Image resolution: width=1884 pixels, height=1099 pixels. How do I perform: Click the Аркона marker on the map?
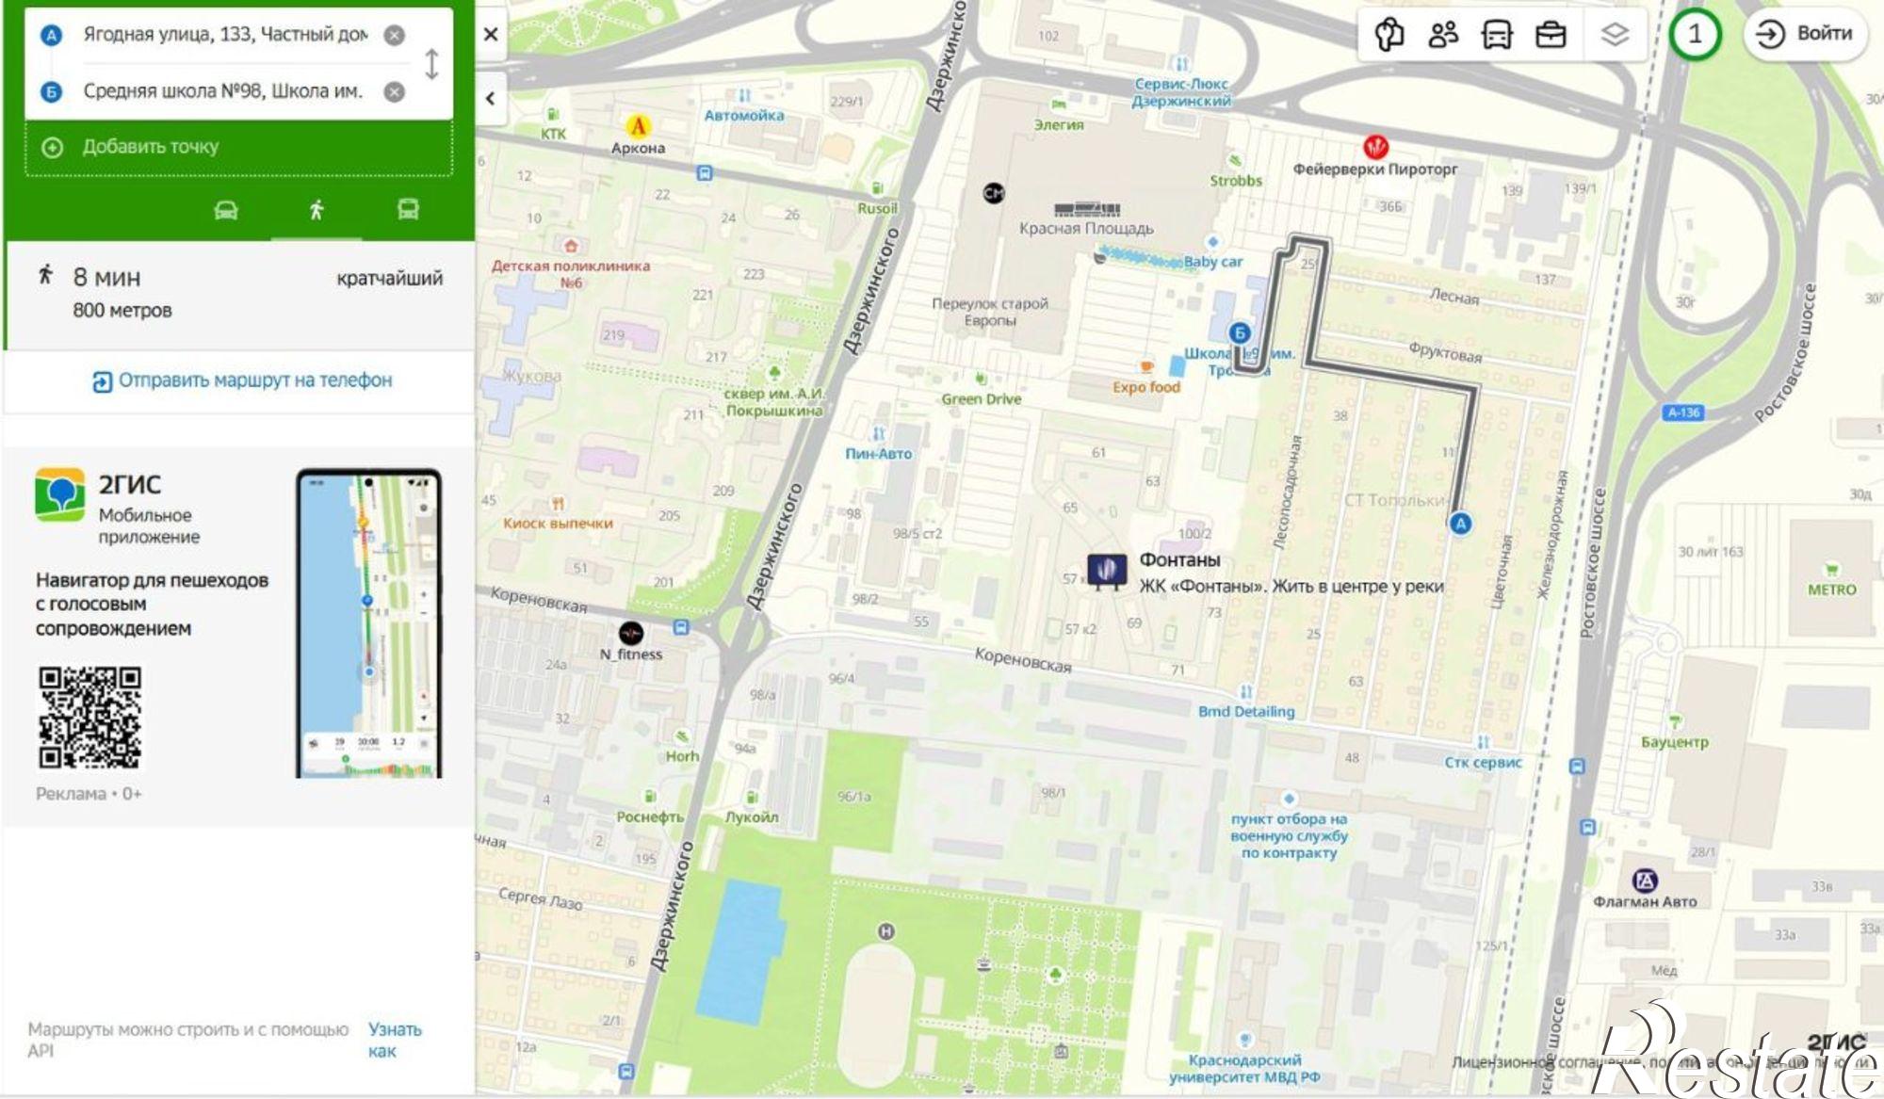[638, 125]
